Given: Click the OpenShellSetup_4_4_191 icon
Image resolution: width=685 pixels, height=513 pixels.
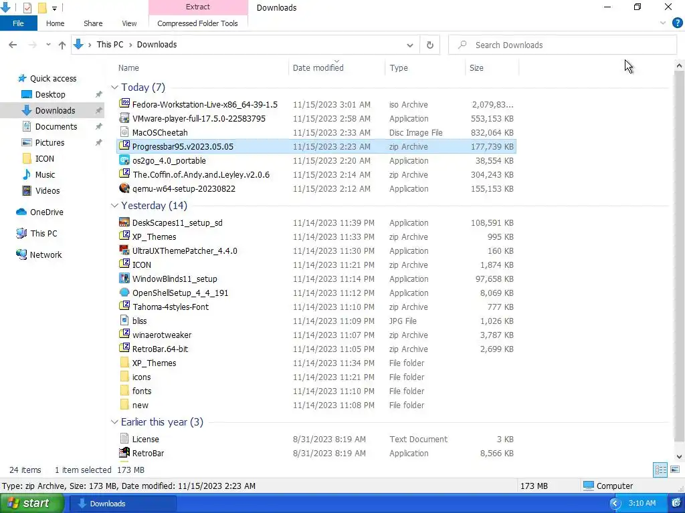Looking at the screenshot, I should pyautogui.click(x=124, y=293).
